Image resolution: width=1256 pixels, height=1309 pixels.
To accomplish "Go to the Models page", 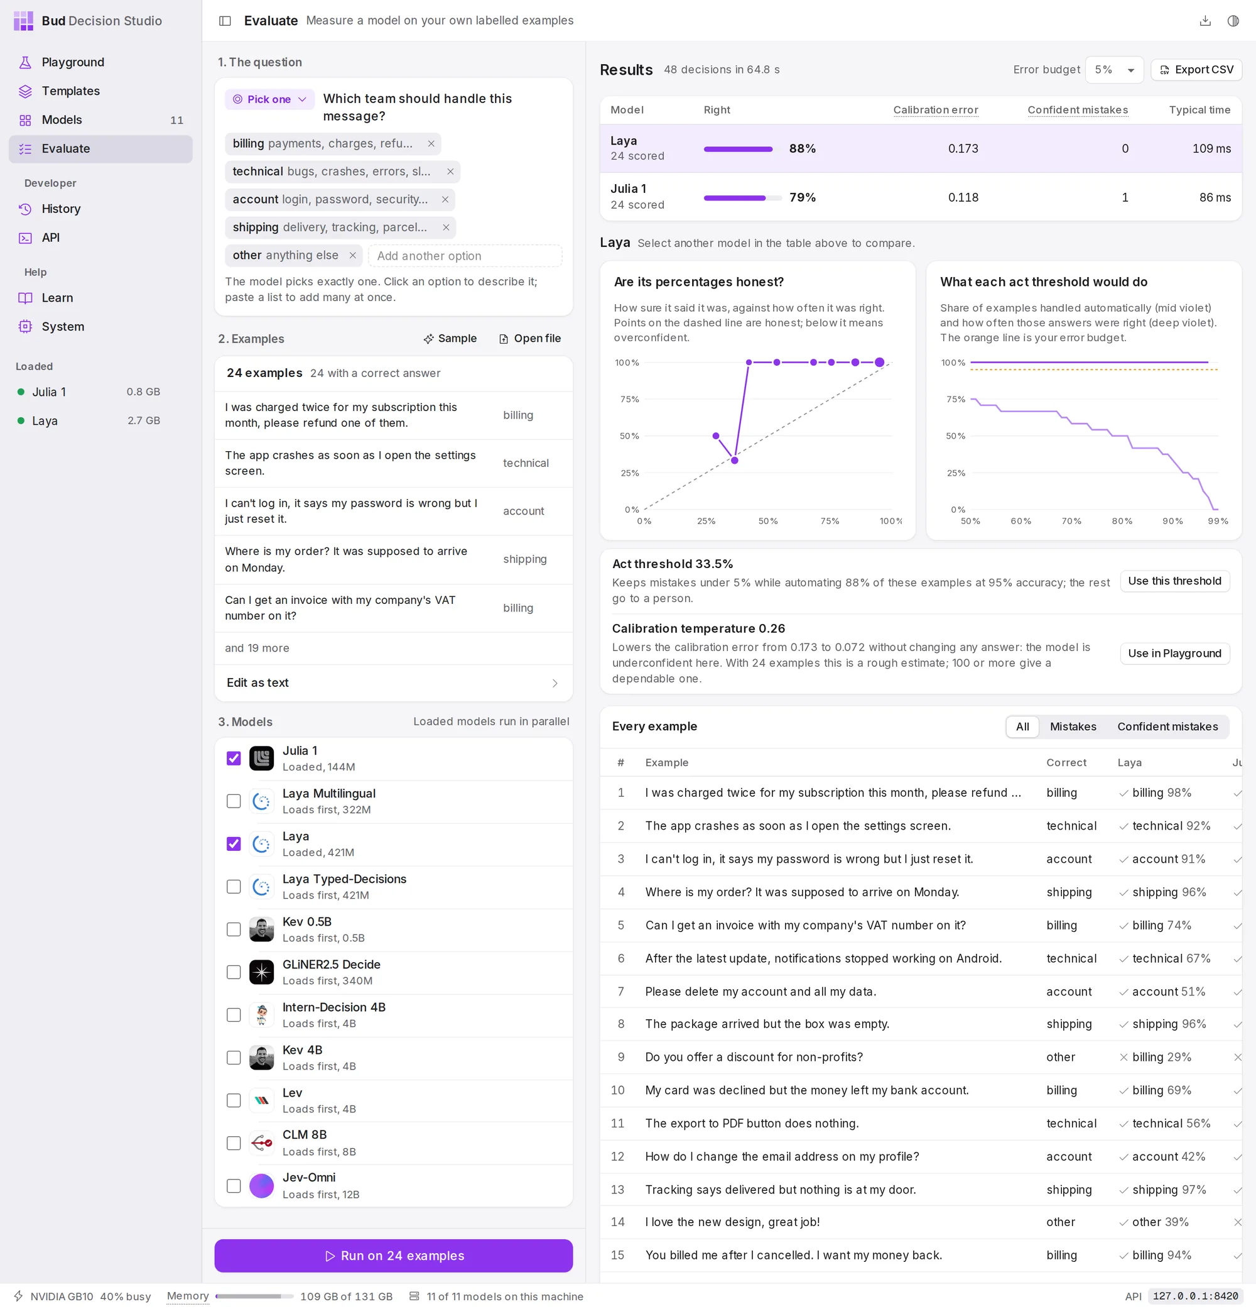I will (100, 119).
